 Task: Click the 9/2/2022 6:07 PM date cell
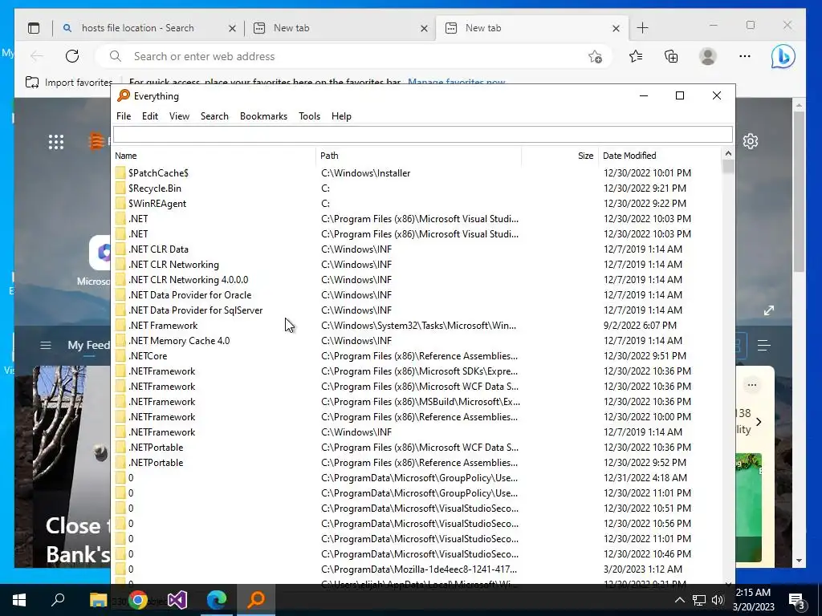(640, 326)
